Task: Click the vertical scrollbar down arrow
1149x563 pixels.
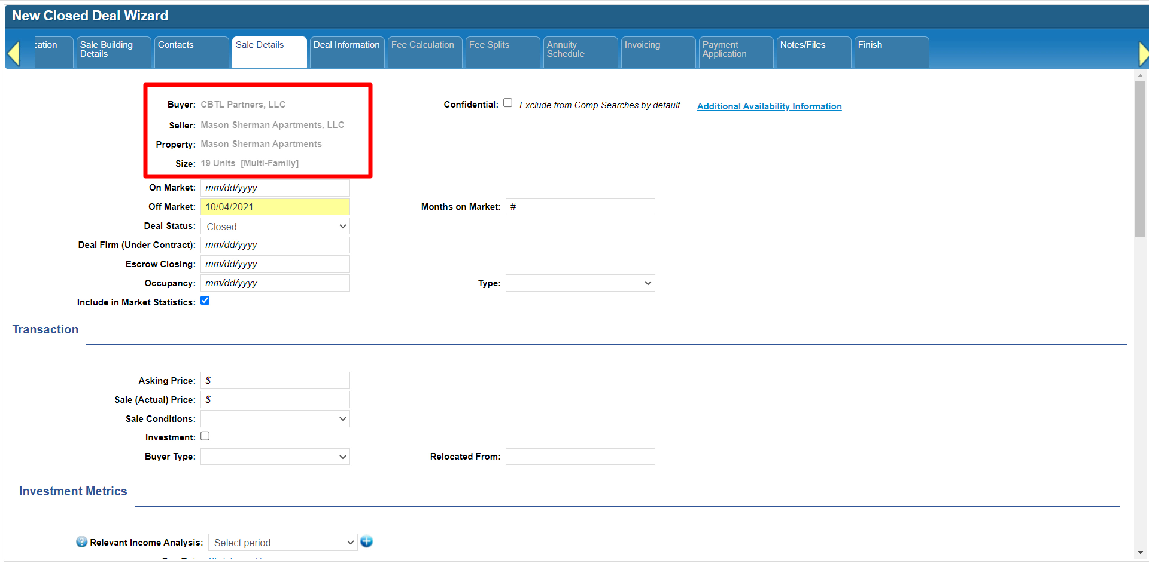Action: [x=1140, y=553]
